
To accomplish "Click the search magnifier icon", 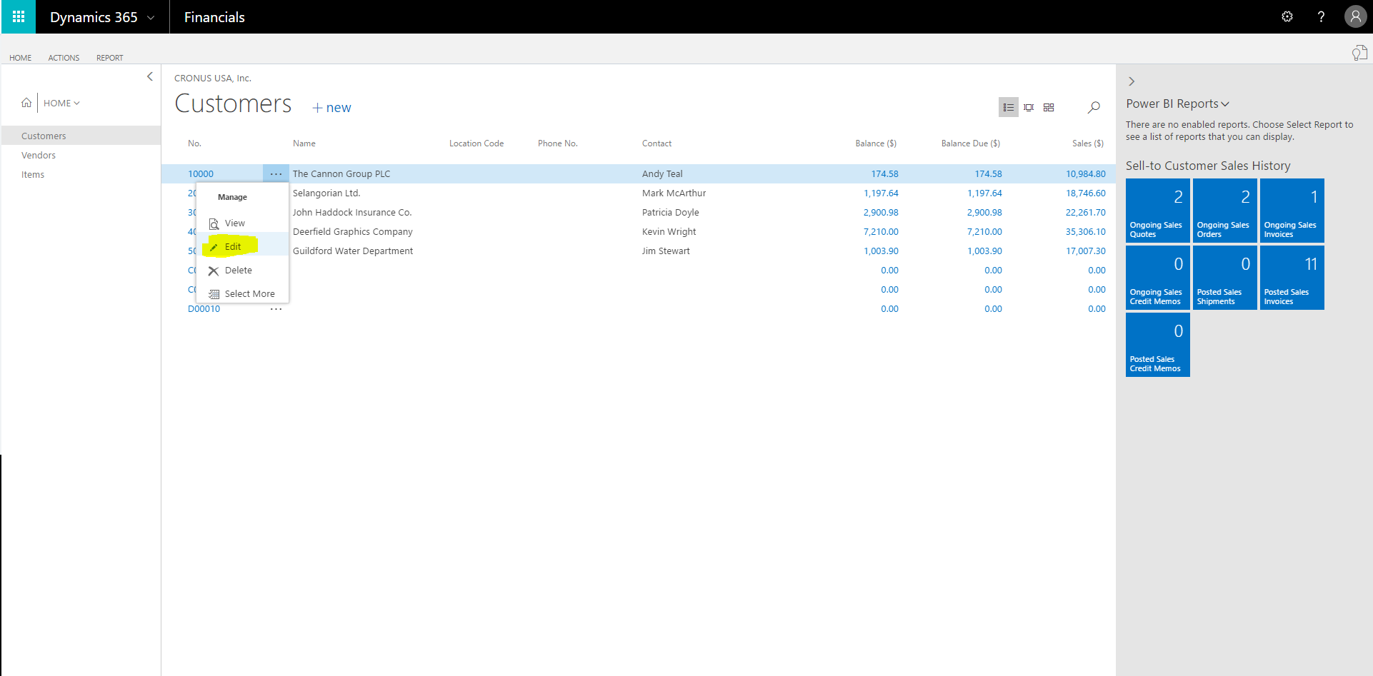I will [x=1094, y=107].
